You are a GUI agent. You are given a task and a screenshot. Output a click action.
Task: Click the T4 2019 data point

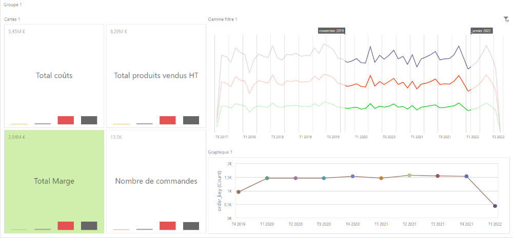coord(239,192)
